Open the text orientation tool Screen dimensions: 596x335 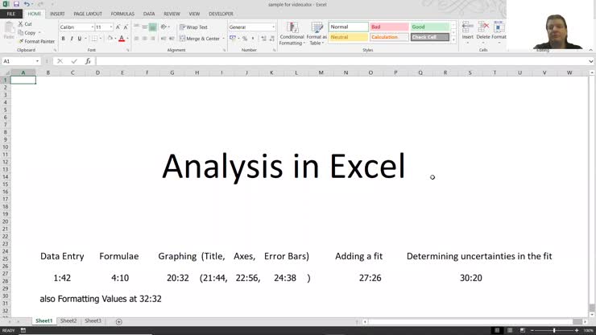coord(163,27)
